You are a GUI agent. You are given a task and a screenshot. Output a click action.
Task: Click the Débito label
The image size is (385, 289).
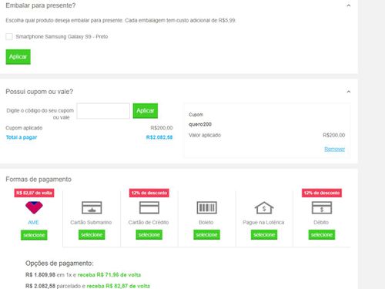321,223
